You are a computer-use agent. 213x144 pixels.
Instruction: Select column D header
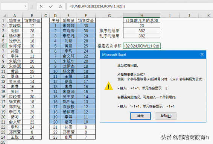[55, 16]
